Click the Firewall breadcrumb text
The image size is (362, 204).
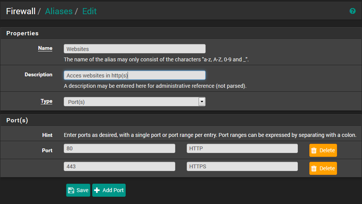click(20, 11)
